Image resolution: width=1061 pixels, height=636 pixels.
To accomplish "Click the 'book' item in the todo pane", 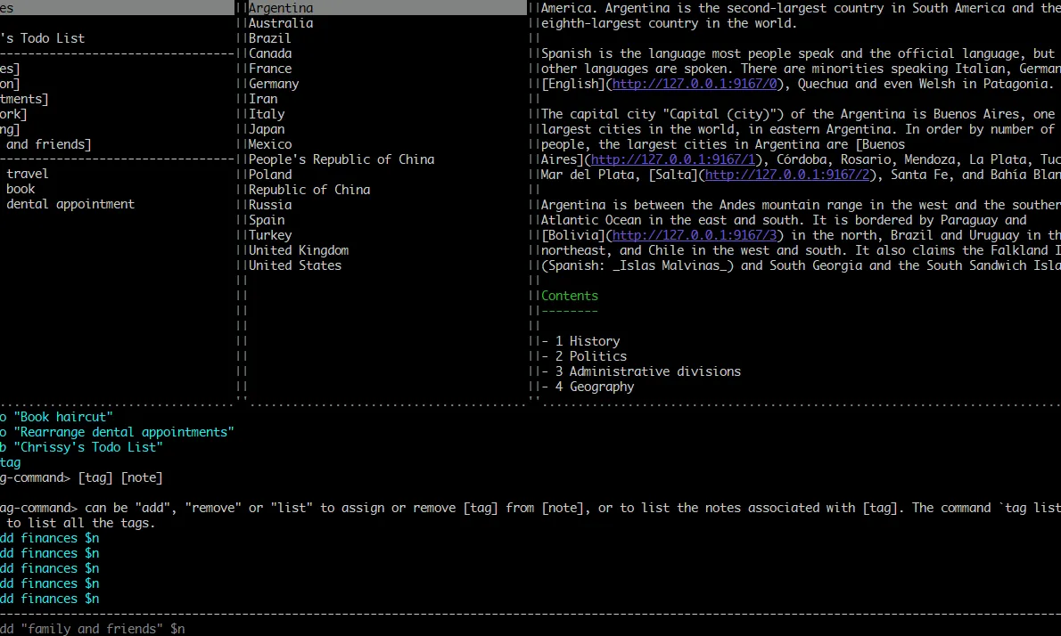I will pos(21,189).
